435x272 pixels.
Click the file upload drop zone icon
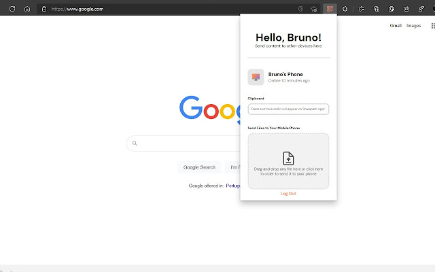coord(288,158)
